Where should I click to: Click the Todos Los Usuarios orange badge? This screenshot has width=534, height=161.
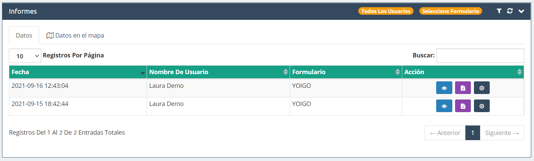386,11
